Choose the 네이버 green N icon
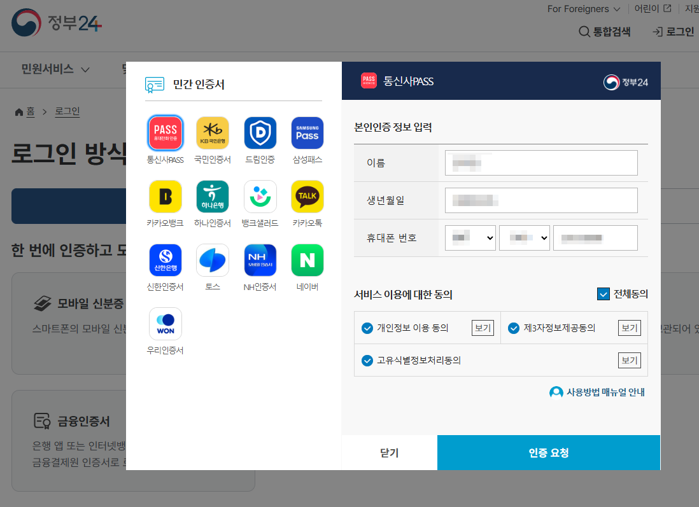This screenshot has height=507, width=699. click(307, 260)
